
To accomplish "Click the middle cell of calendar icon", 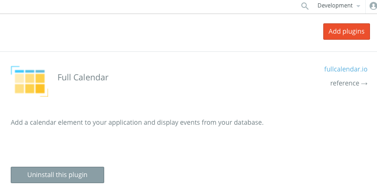I will click(x=30, y=78).
